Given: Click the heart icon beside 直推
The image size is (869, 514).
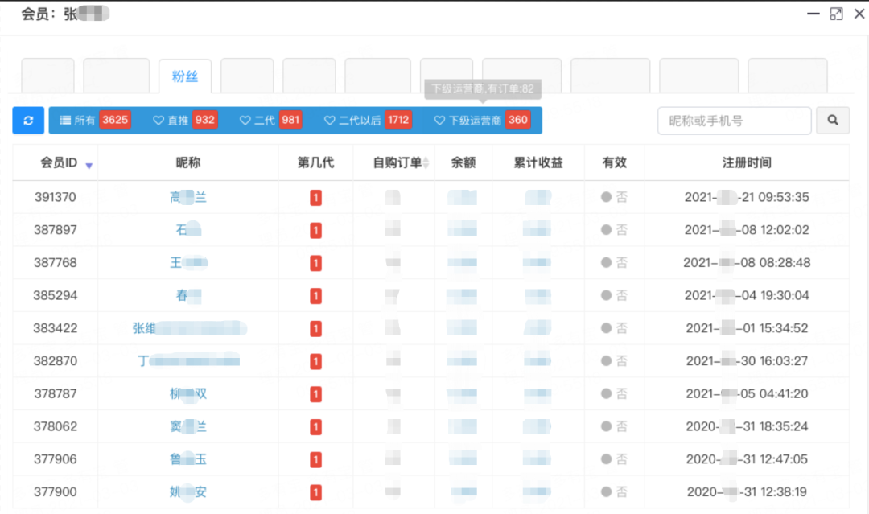Looking at the screenshot, I should pos(159,121).
